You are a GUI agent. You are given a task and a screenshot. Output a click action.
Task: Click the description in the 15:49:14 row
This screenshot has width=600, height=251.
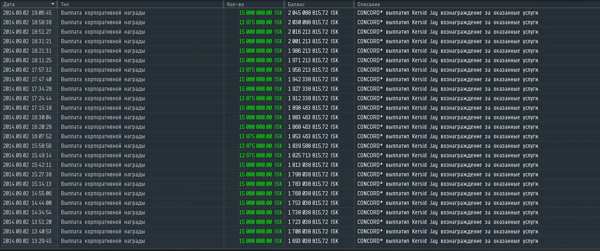pyautogui.click(x=449, y=155)
